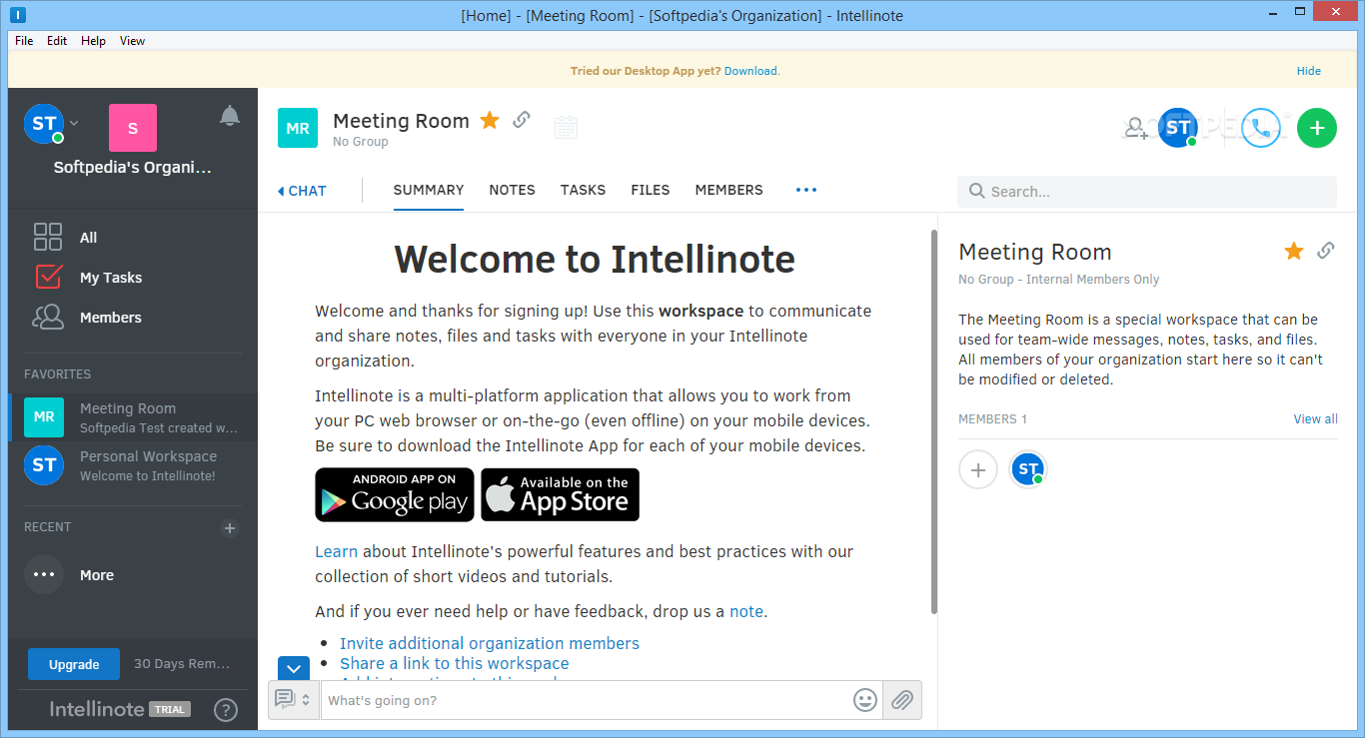Open the emoji smiley picker
Screen dimensions: 1365x738
coord(865,700)
